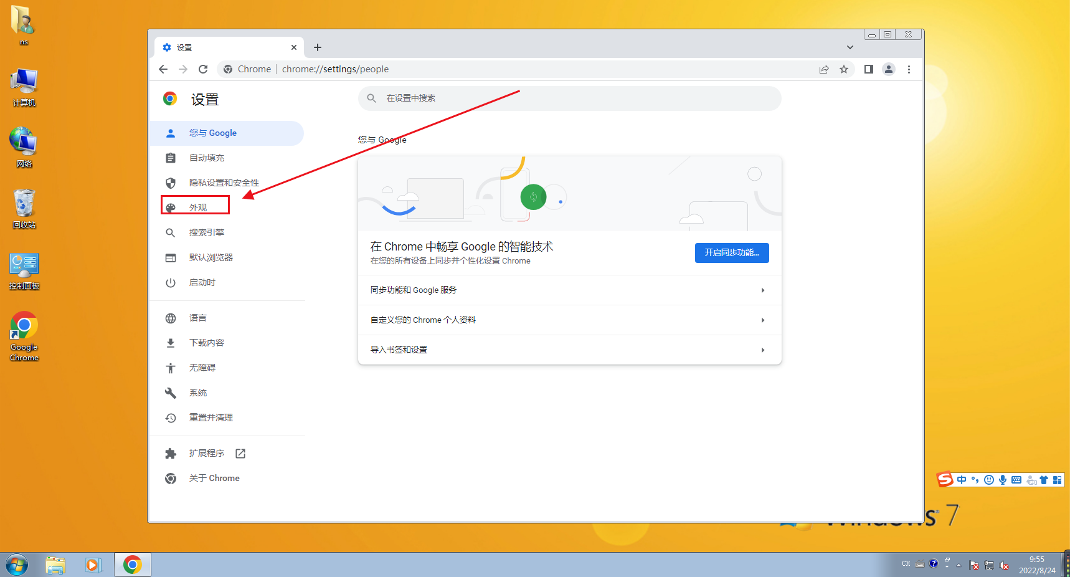This screenshot has width=1070, height=577.
Task: Open Chrome's three-dot menu
Action: coord(909,69)
